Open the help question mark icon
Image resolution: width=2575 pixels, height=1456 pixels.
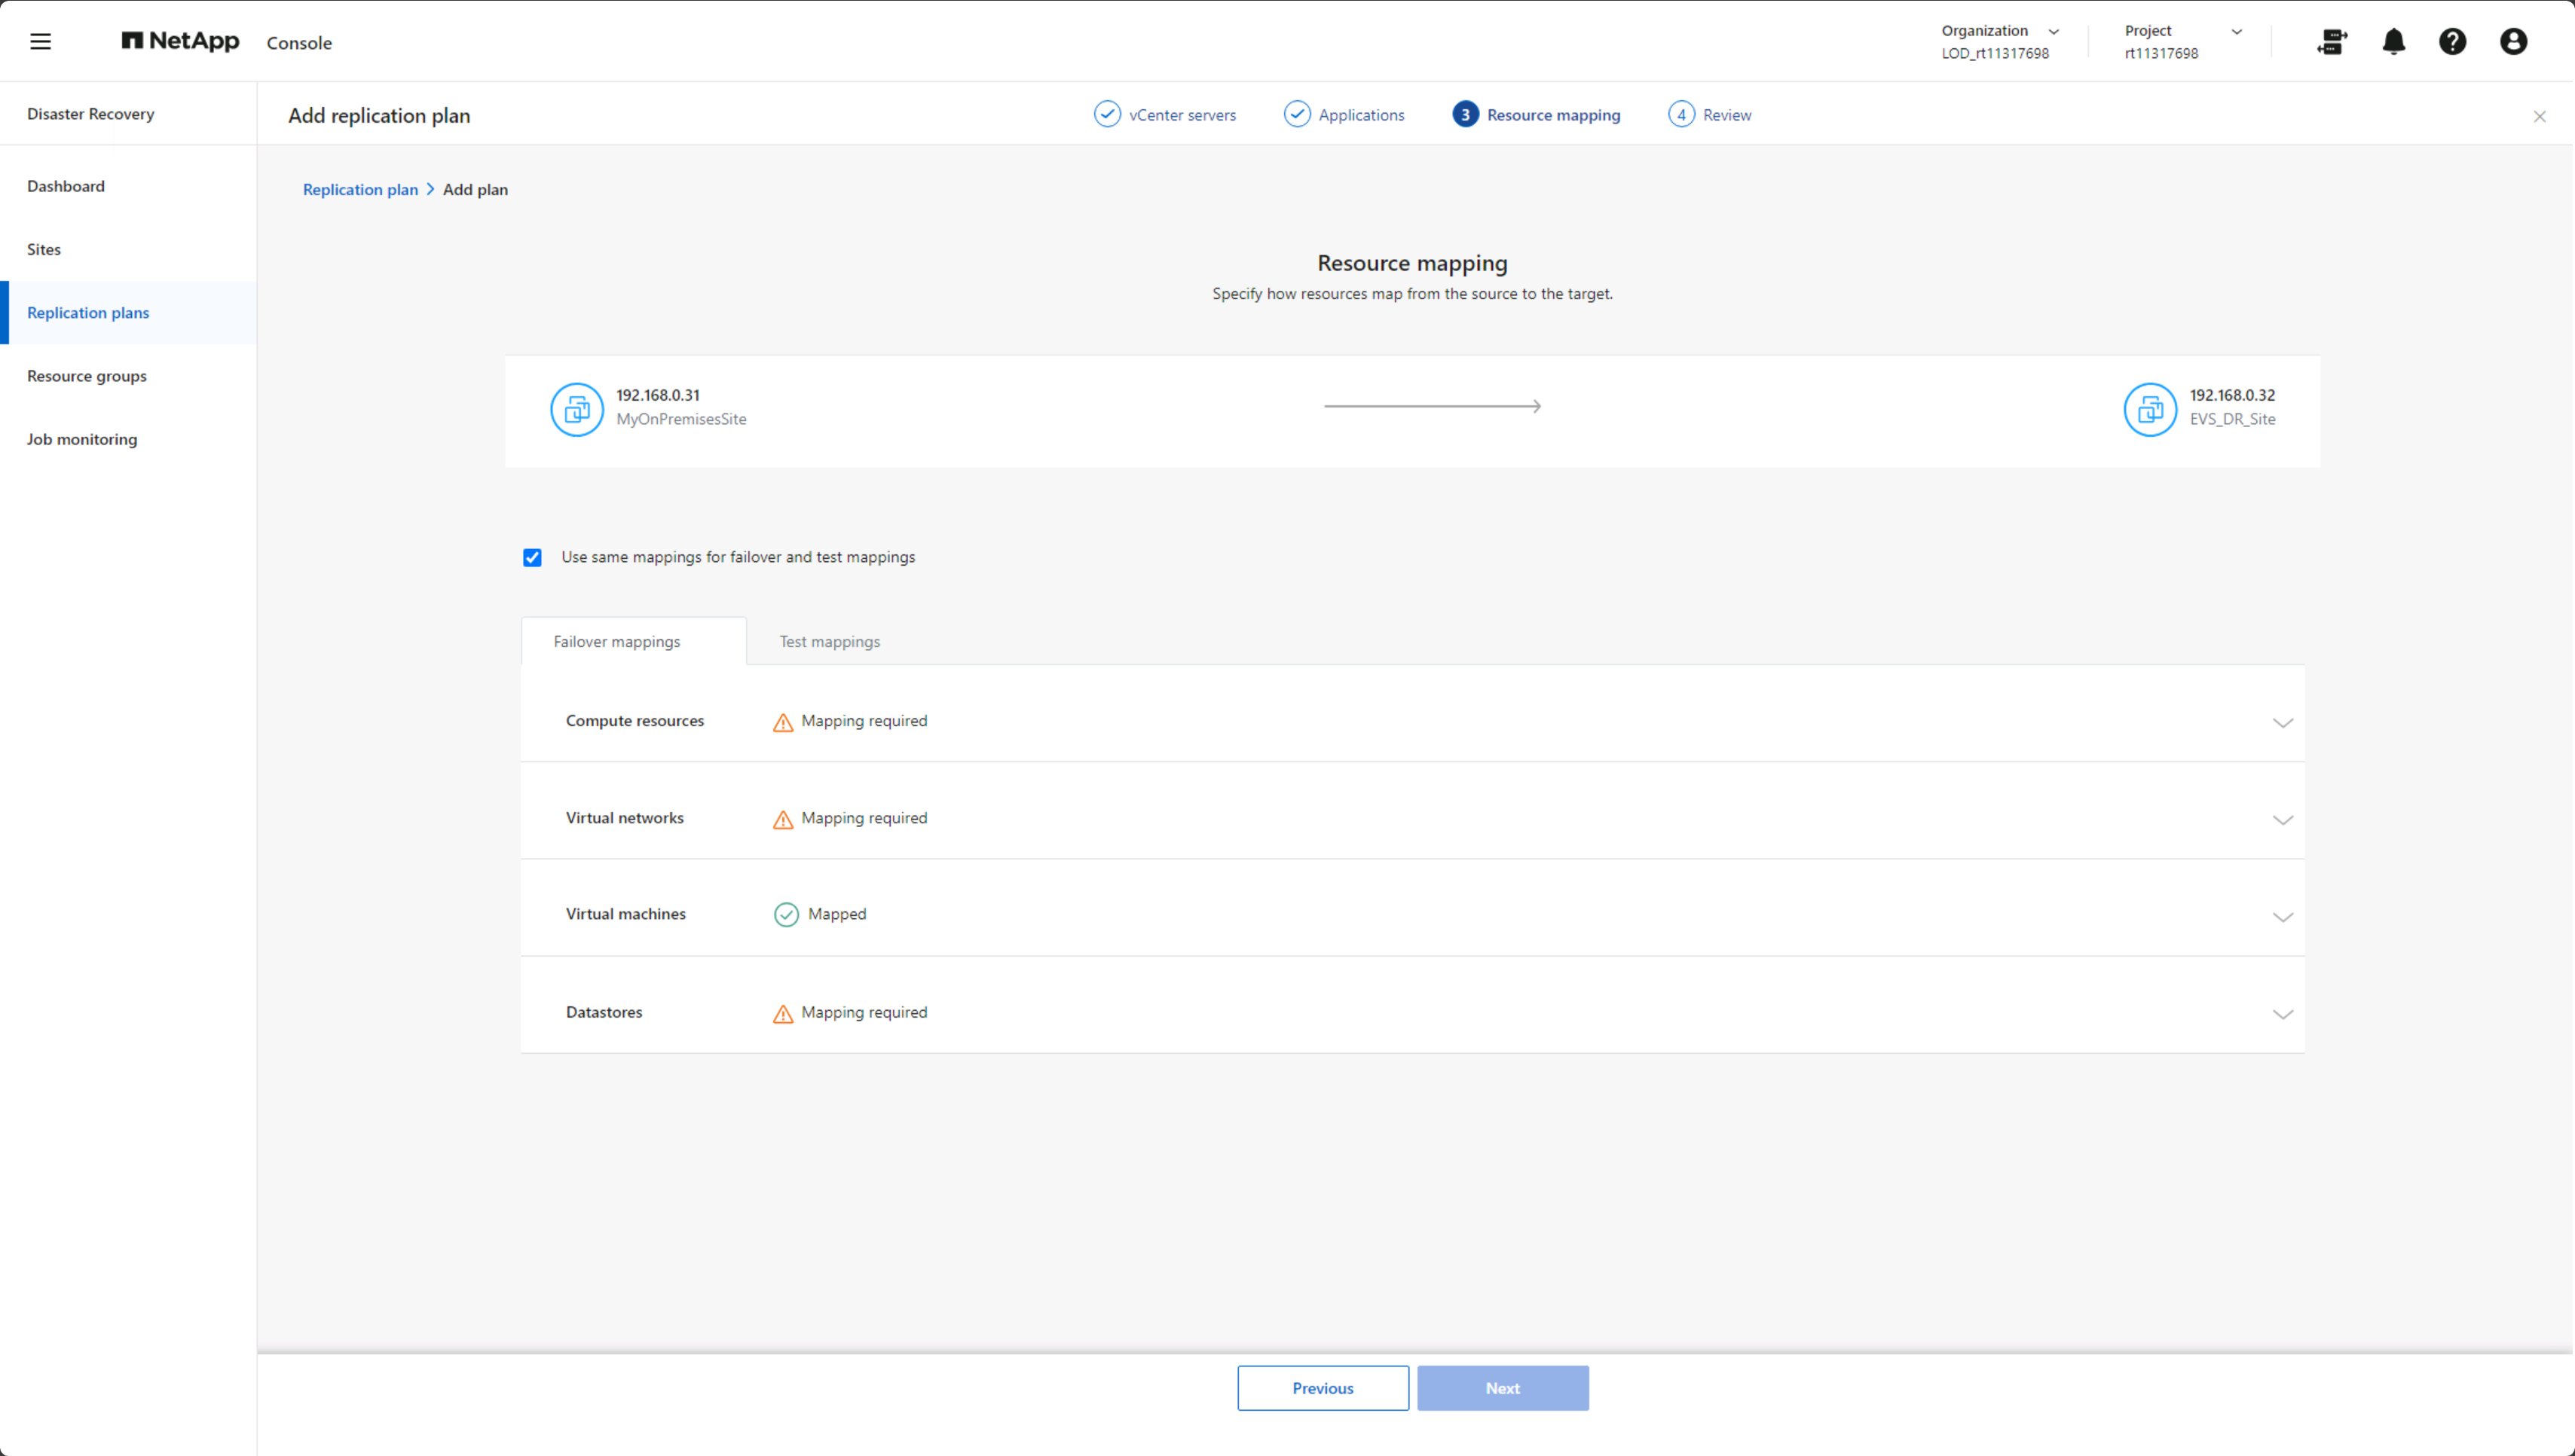(x=2452, y=42)
